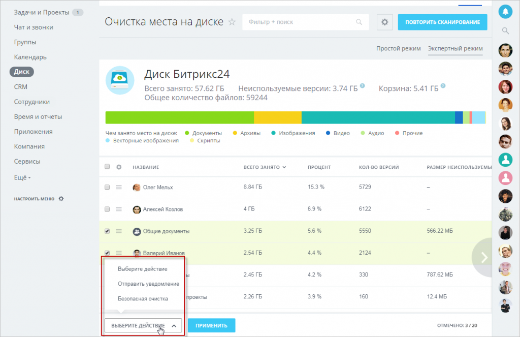
Task: Open Чат и звонки in sidebar
Action: [34, 27]
